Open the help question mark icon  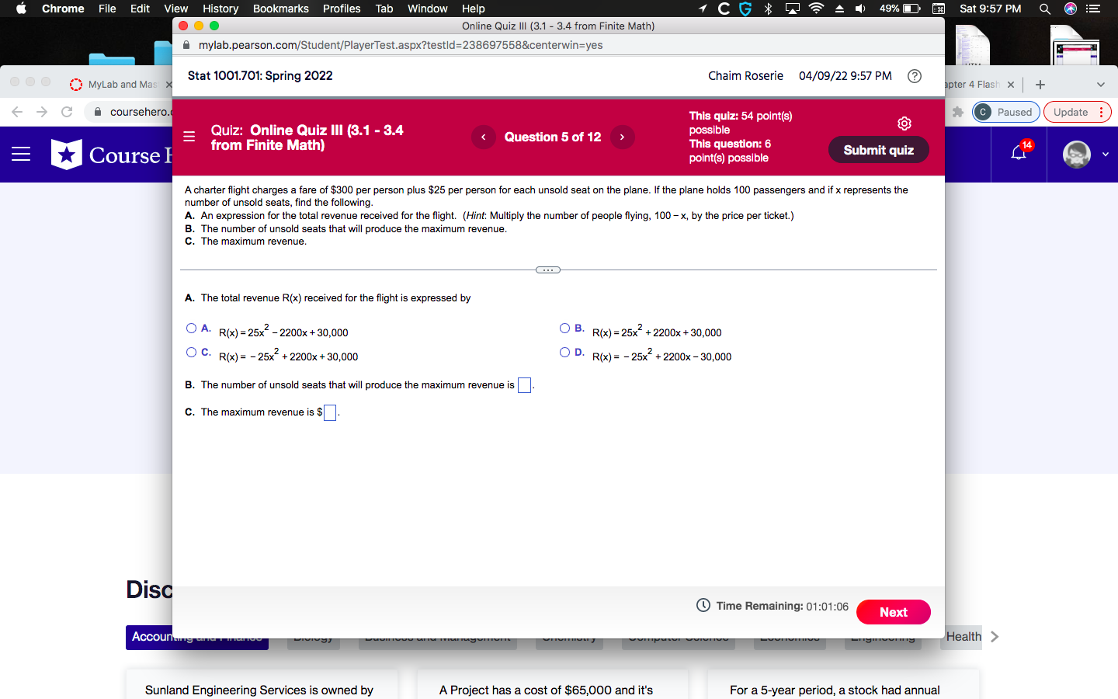click(914, 76)
